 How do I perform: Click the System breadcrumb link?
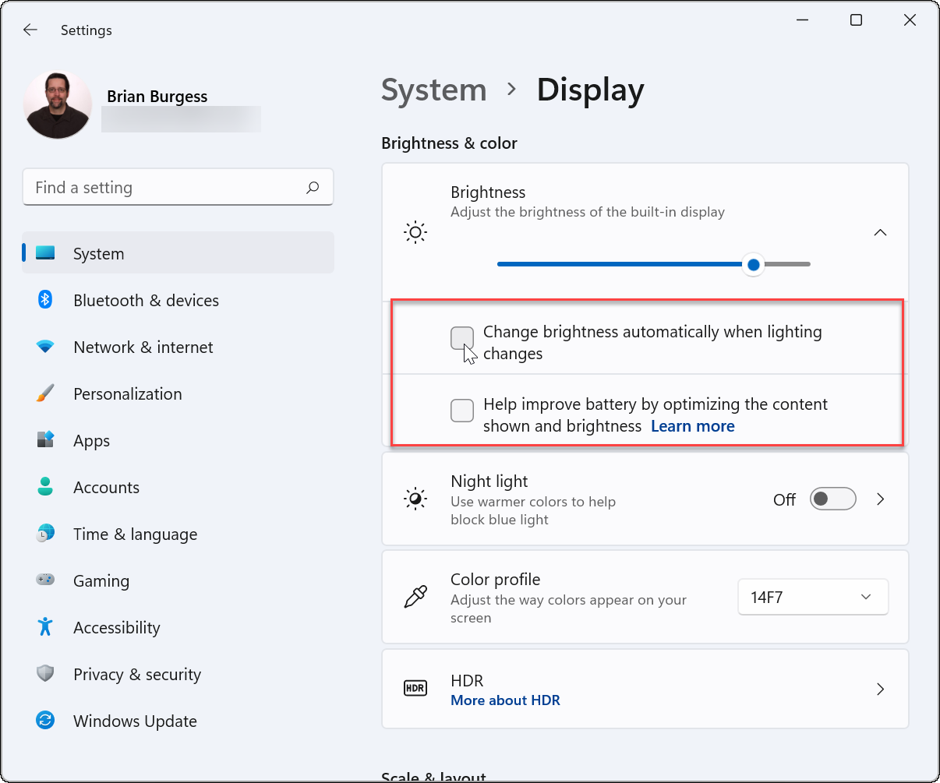point(433,90)
